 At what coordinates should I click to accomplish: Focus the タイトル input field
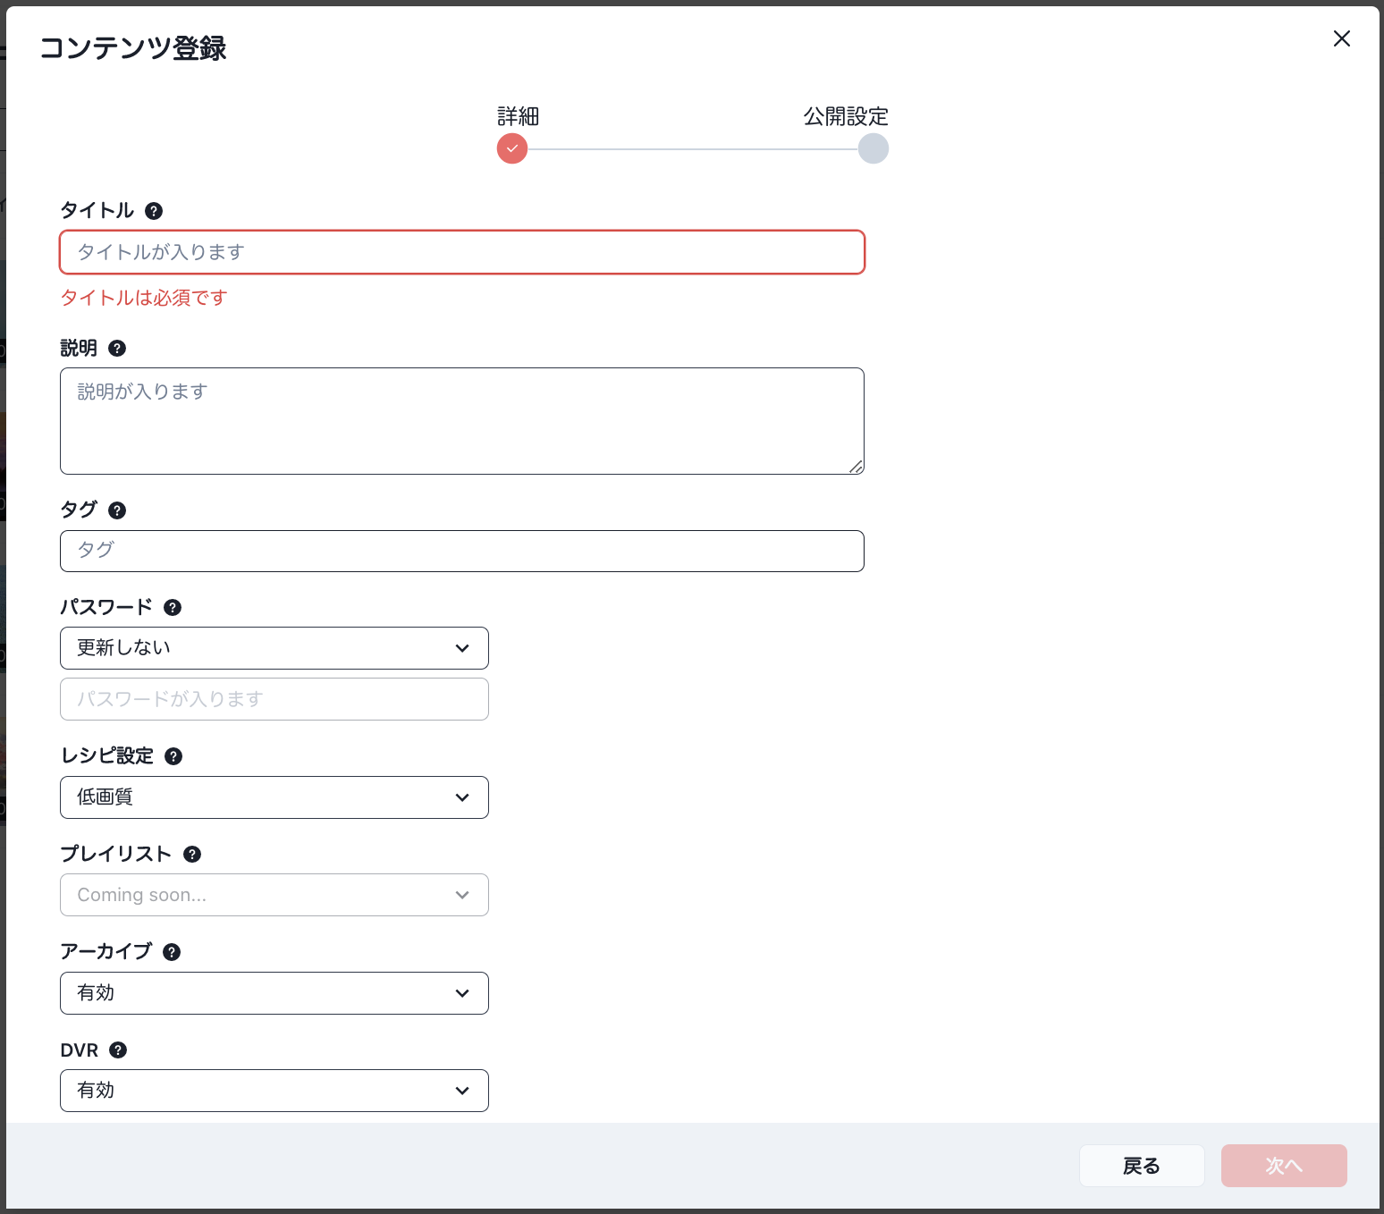click(x=461, y=252)
